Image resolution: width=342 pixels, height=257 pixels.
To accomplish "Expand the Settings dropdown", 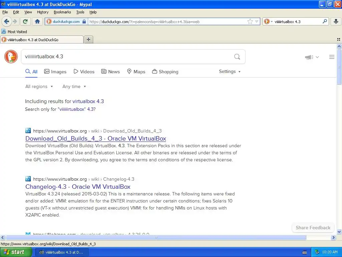I will [230, 72].
